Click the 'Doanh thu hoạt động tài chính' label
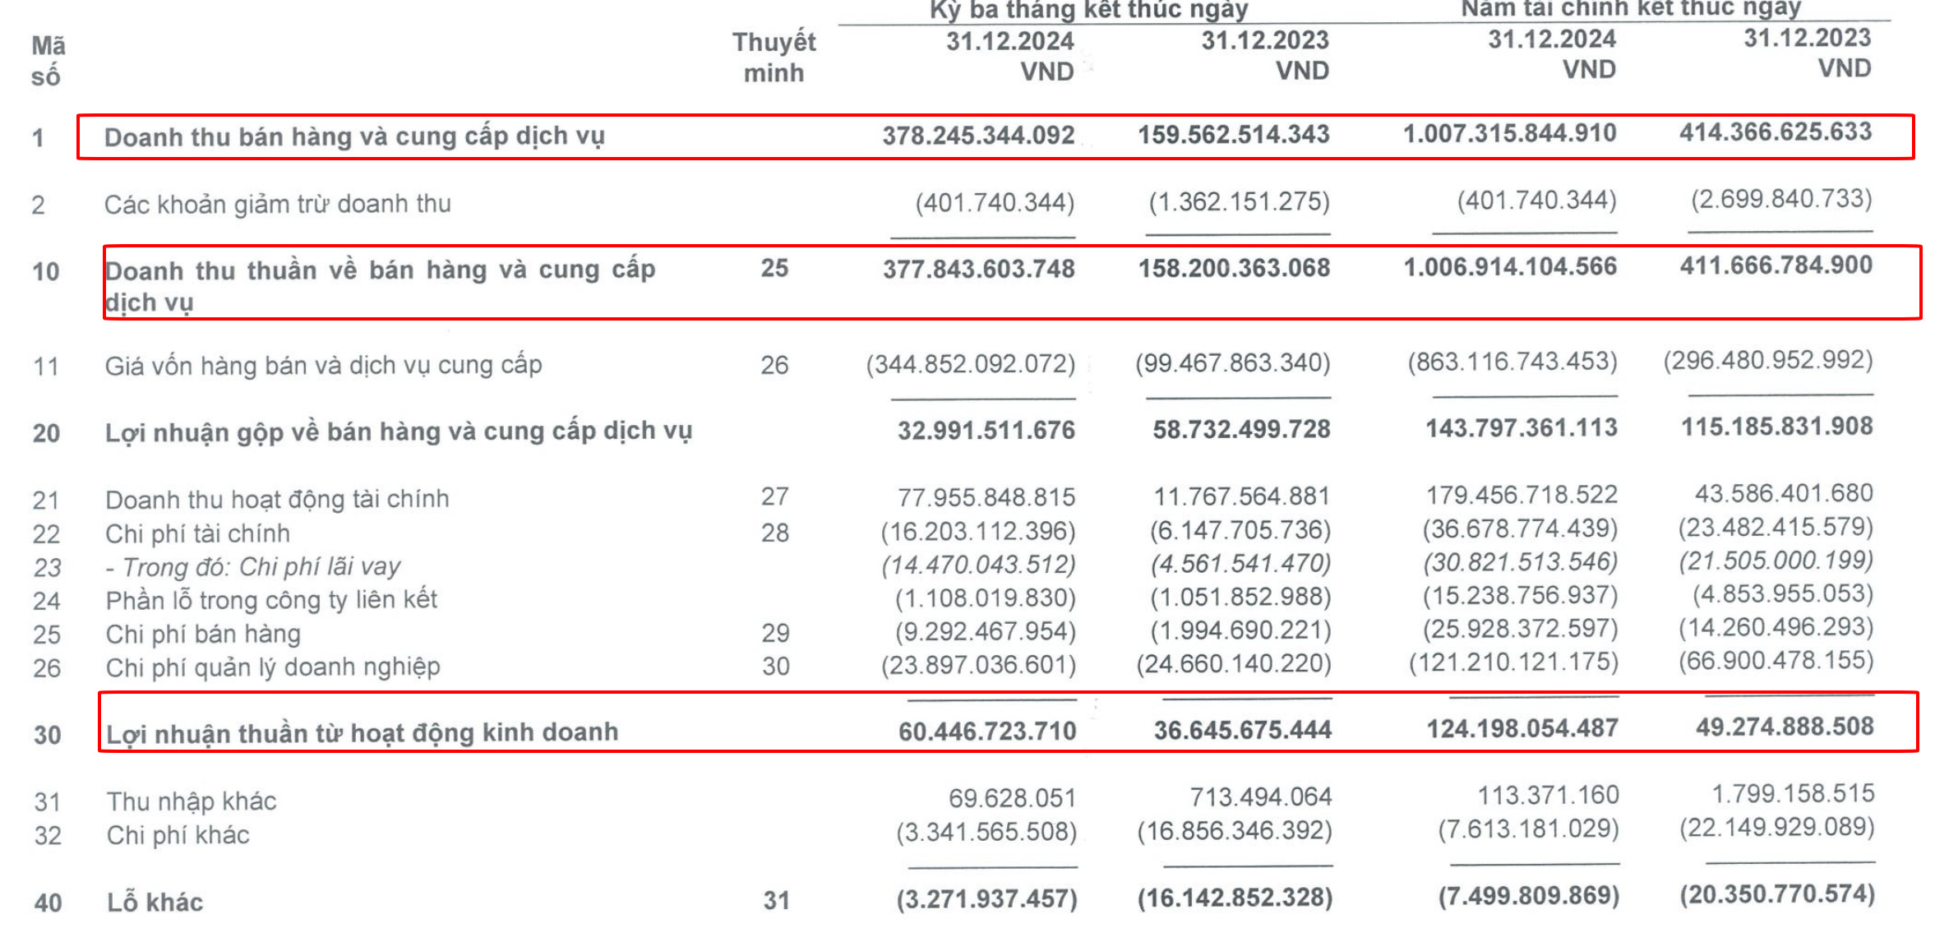The height and width of the screenshot is (951, 1935). coord(277,500)
